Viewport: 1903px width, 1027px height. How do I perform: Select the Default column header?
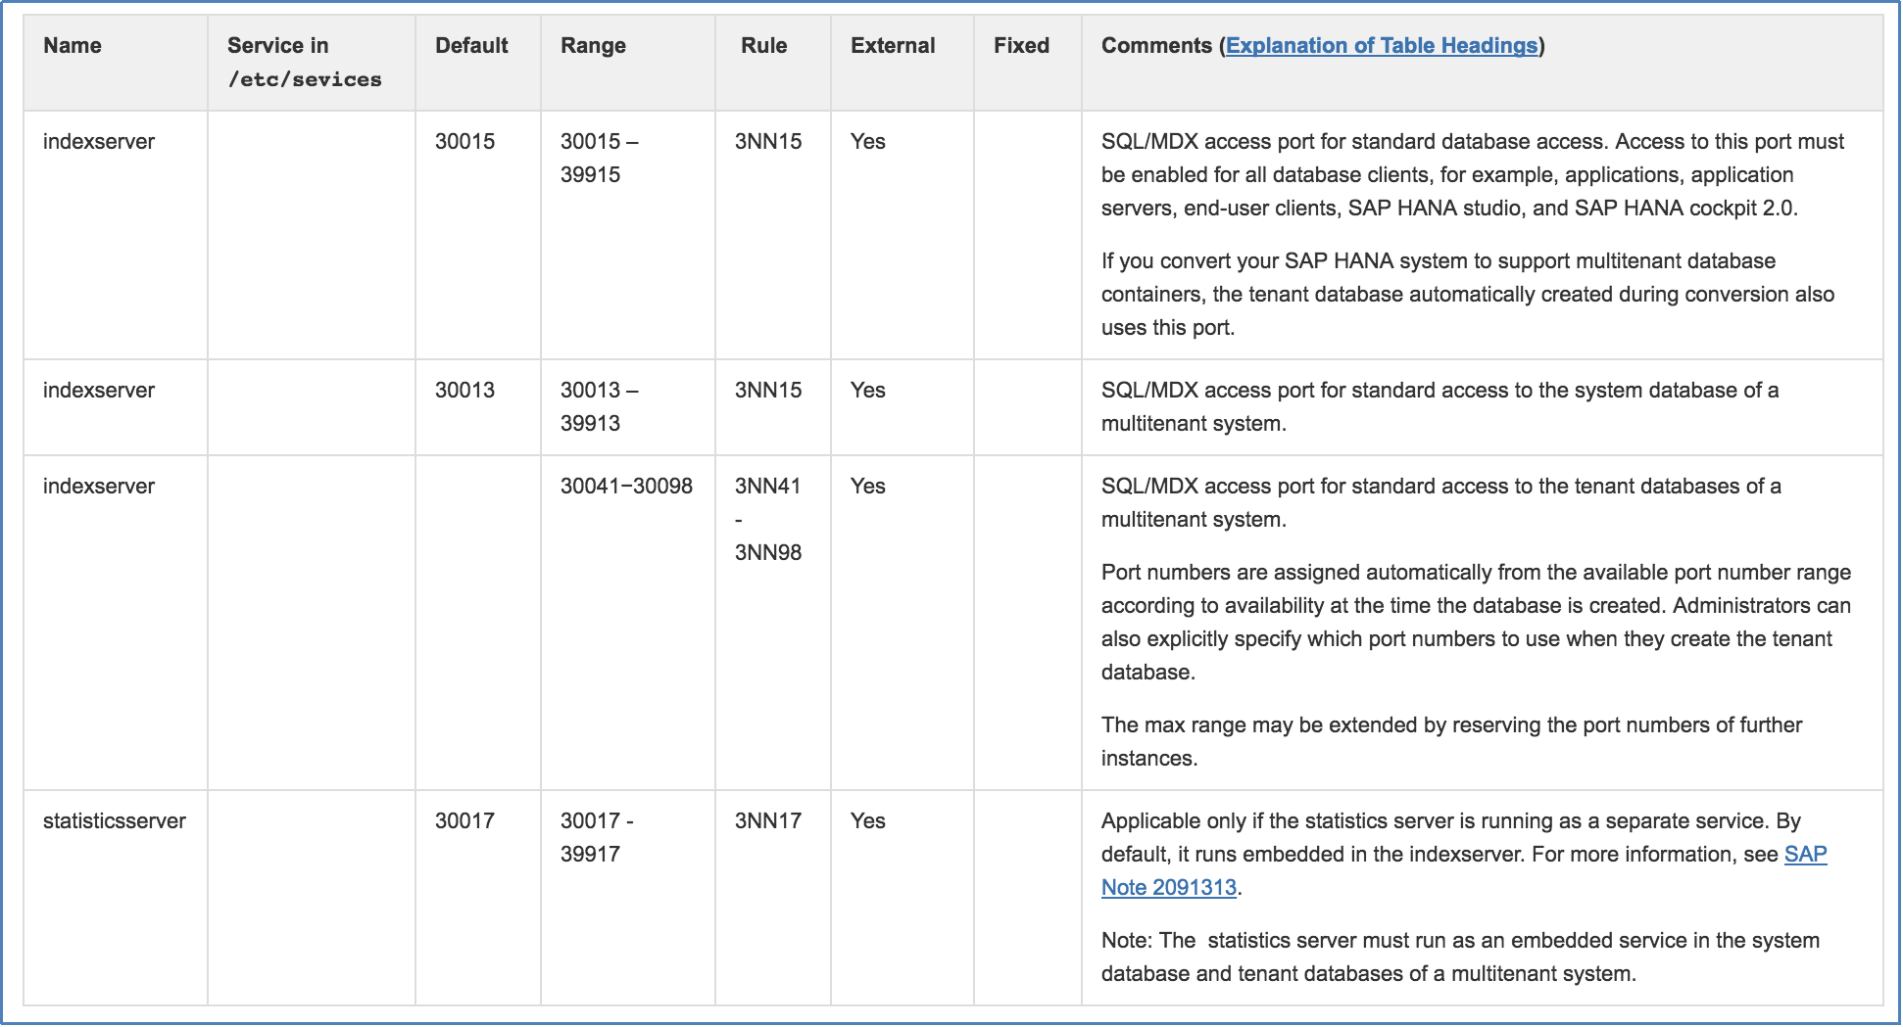[471, 46]
